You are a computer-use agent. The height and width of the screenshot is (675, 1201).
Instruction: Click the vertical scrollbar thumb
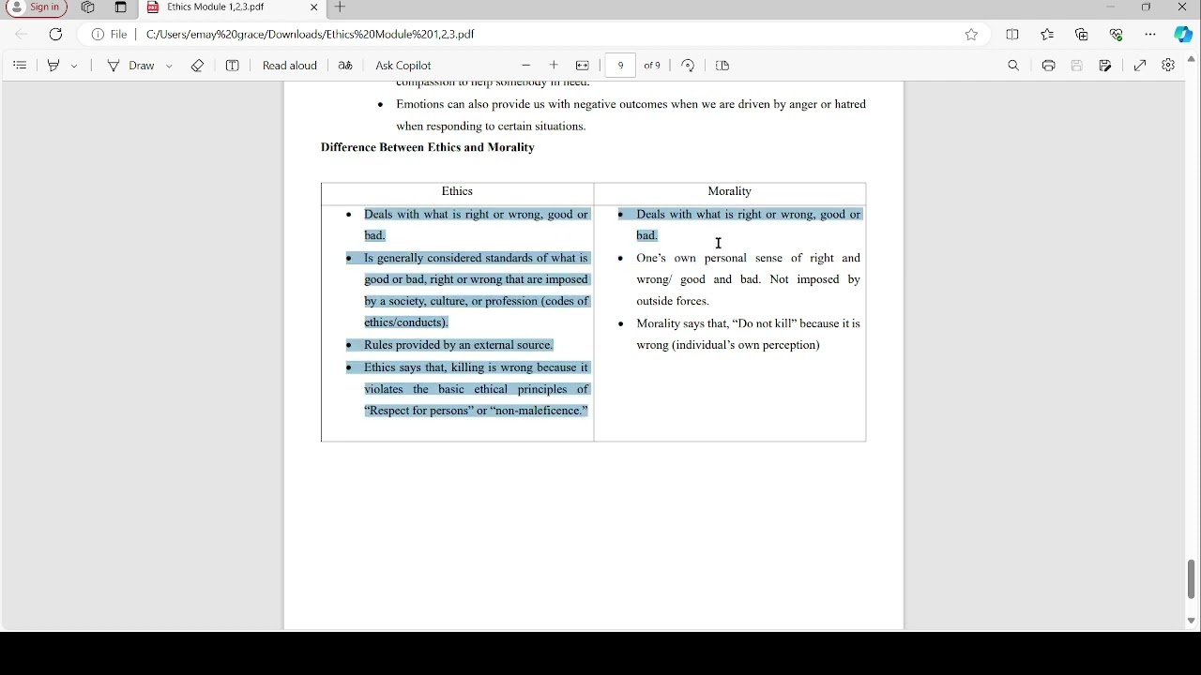1192,579
